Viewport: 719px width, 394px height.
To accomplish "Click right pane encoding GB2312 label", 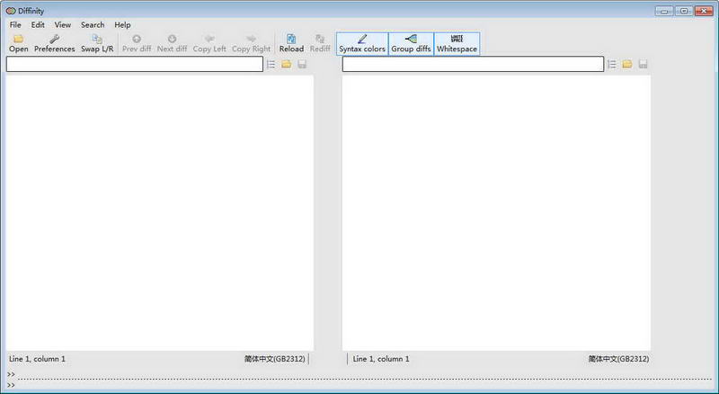I will coord(618,359).
